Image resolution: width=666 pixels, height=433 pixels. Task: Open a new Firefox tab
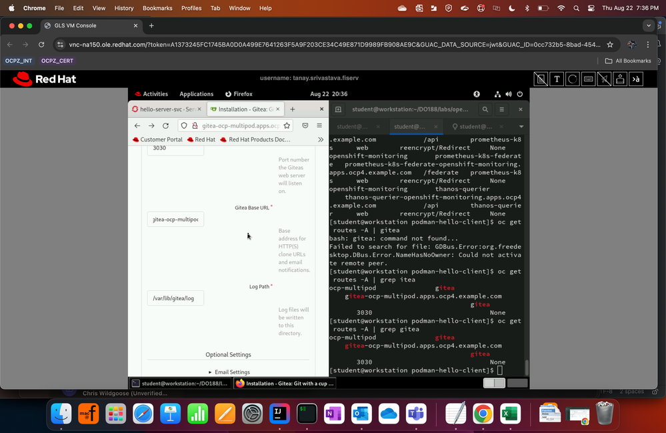292,109
